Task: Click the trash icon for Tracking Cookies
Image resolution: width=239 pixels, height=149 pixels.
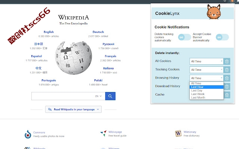Action: click(x=227, y=70)
